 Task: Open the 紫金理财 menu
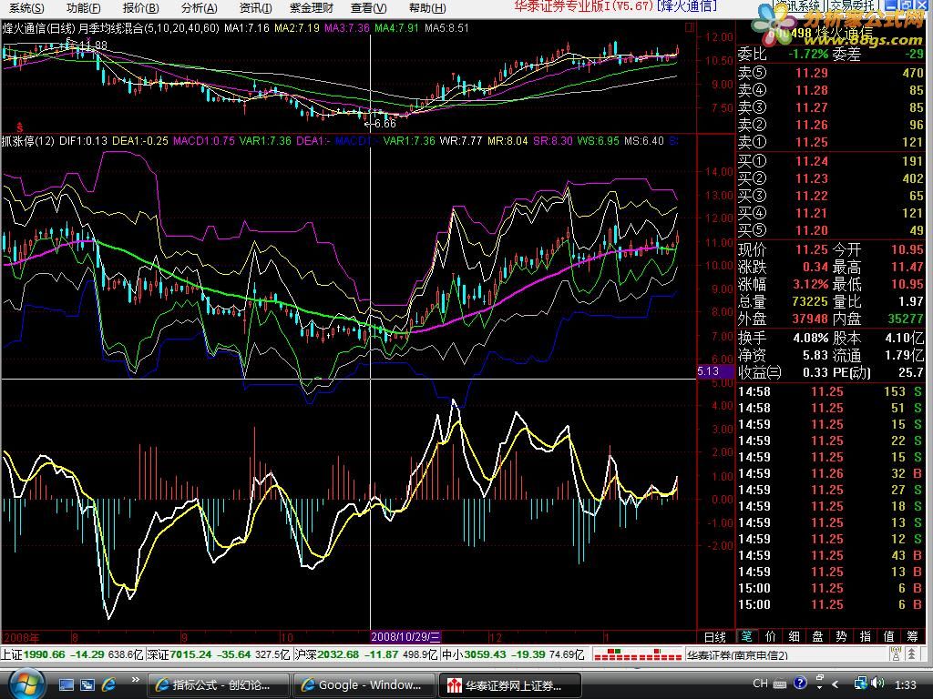point(312,7)
